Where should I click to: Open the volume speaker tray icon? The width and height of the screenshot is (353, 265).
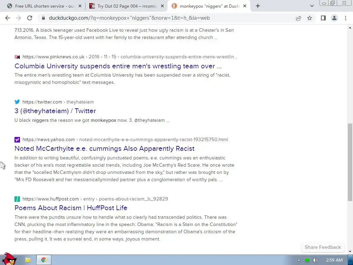[x=315, y=260]
